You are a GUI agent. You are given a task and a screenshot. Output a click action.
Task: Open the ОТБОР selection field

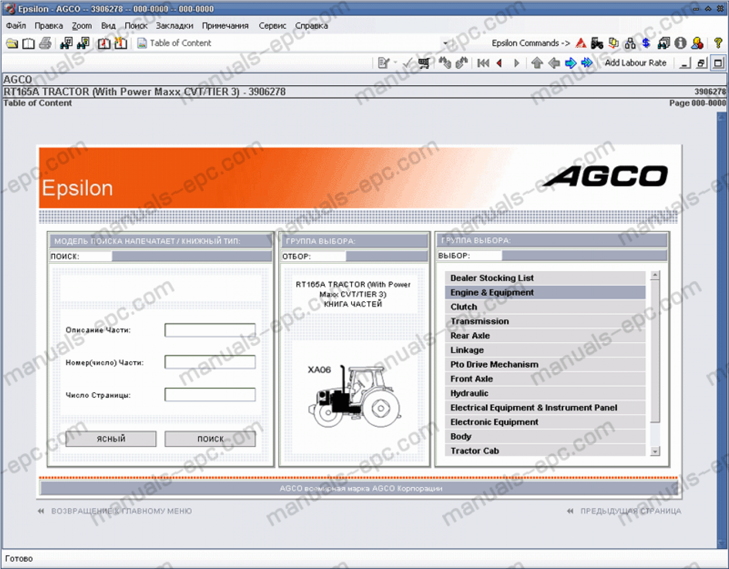point(387,256)
